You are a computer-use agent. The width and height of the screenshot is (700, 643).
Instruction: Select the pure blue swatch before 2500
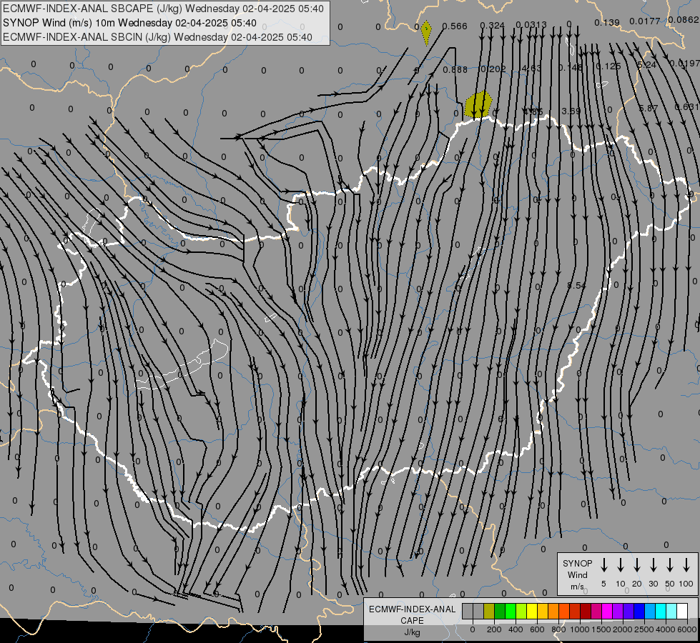[x=639, y=612]
